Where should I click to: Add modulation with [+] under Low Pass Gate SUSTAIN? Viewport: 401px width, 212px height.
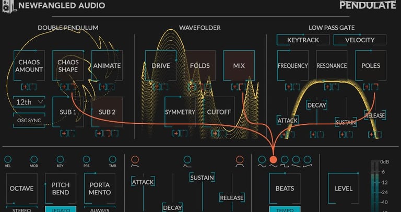click(342, 134)
